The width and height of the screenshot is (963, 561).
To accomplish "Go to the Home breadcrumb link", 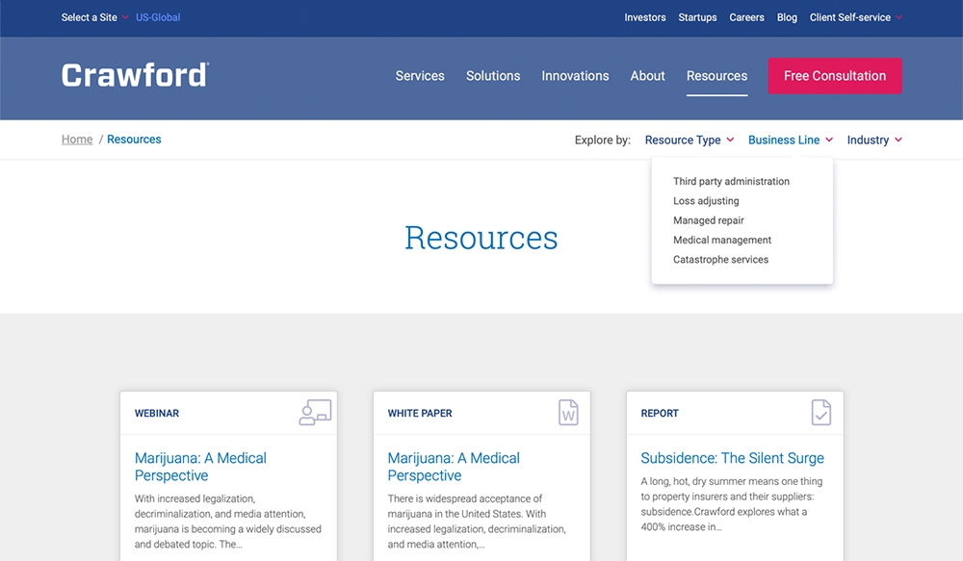I will point(77,140).
